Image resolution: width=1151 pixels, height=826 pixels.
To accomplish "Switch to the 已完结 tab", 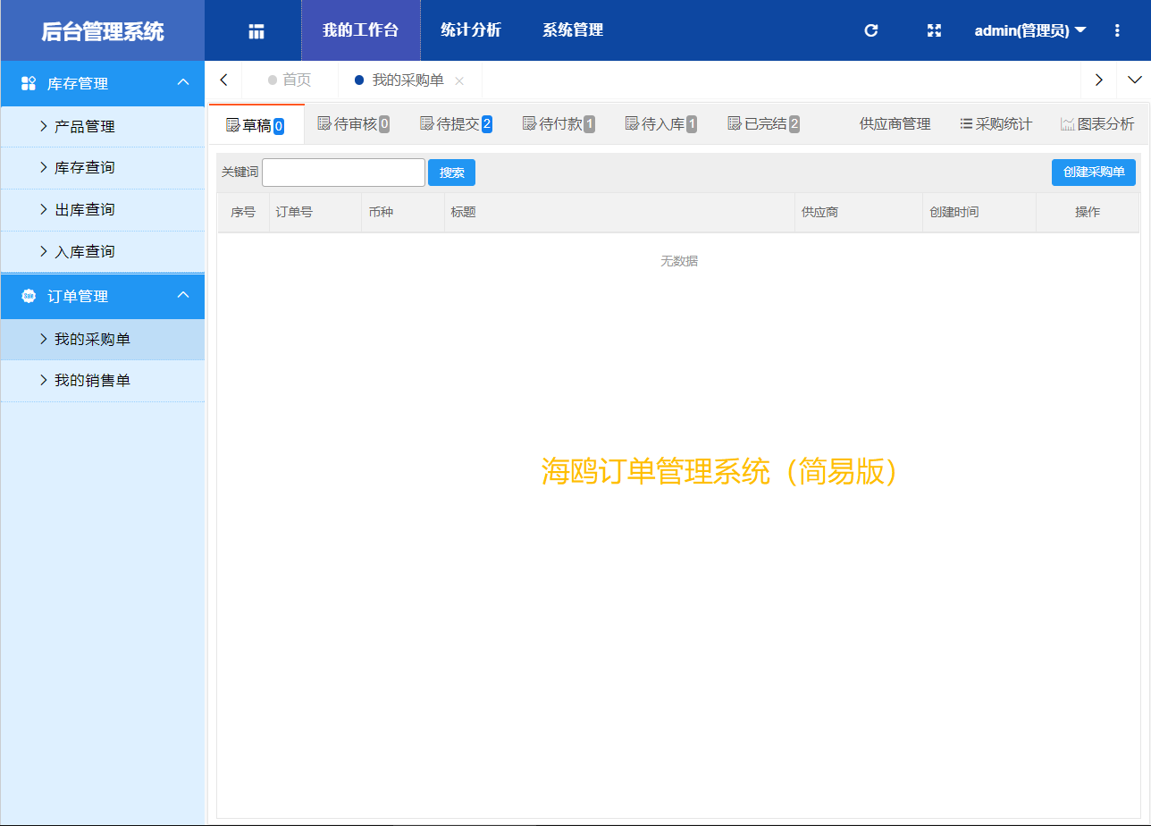I will tap(764, 124).
